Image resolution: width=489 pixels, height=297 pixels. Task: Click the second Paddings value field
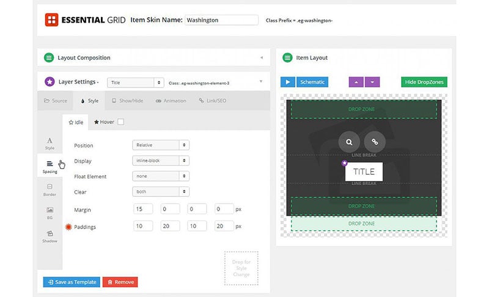(x=171, y=226)
